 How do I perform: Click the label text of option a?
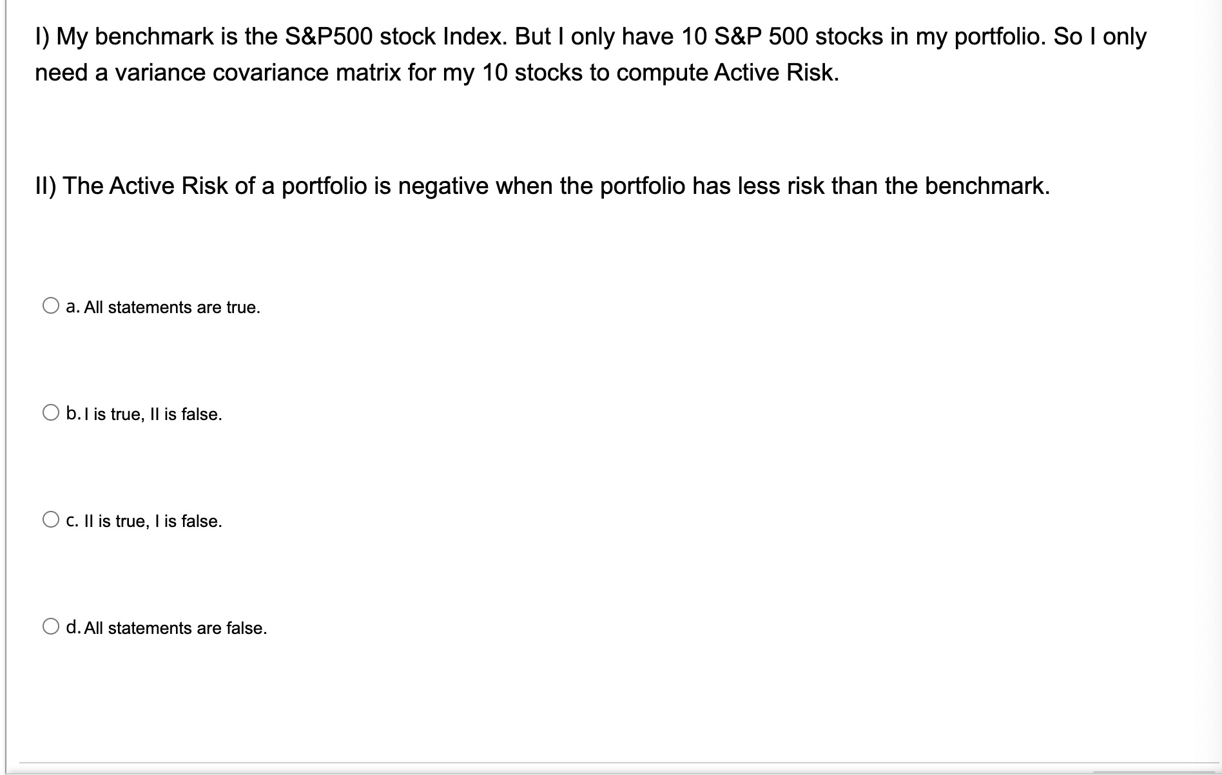[162, 307]
